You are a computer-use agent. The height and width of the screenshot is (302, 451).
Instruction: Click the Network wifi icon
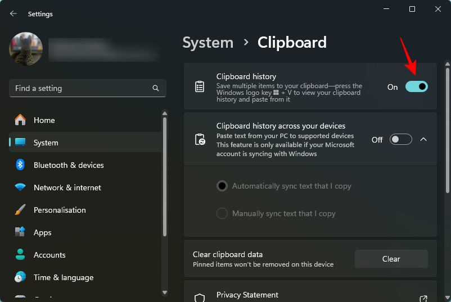[20, 187]
